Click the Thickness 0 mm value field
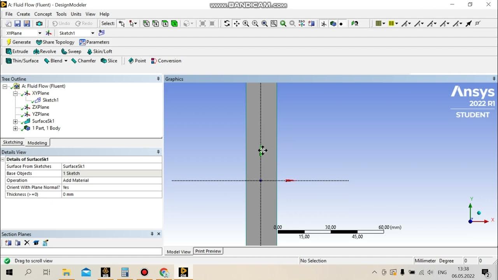The height and width of the screenshot is (280, 498). [112, 194]
